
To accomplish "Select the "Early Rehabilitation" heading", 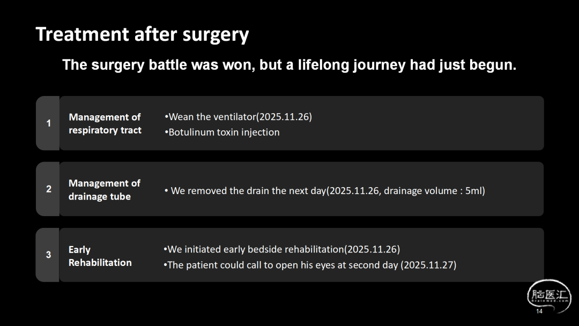I will 100,256.
